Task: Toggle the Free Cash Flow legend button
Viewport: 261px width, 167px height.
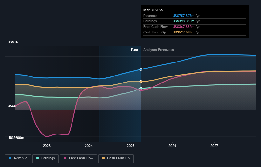Action: (x=79, y=158)
